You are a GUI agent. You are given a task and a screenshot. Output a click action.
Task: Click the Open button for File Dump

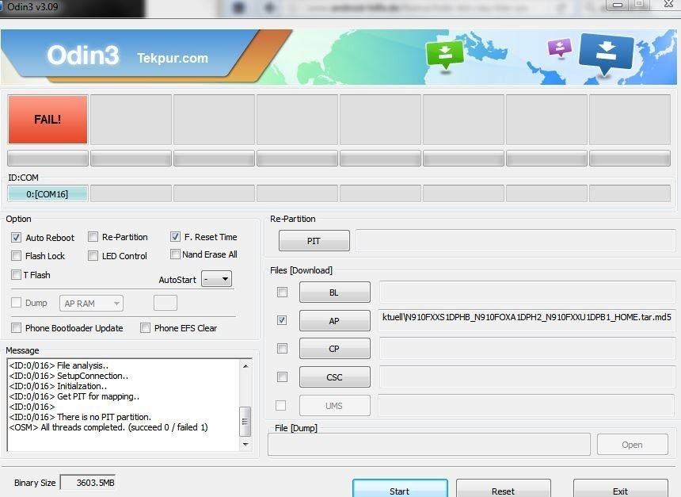pyautogui.click(x=633, y=445)
